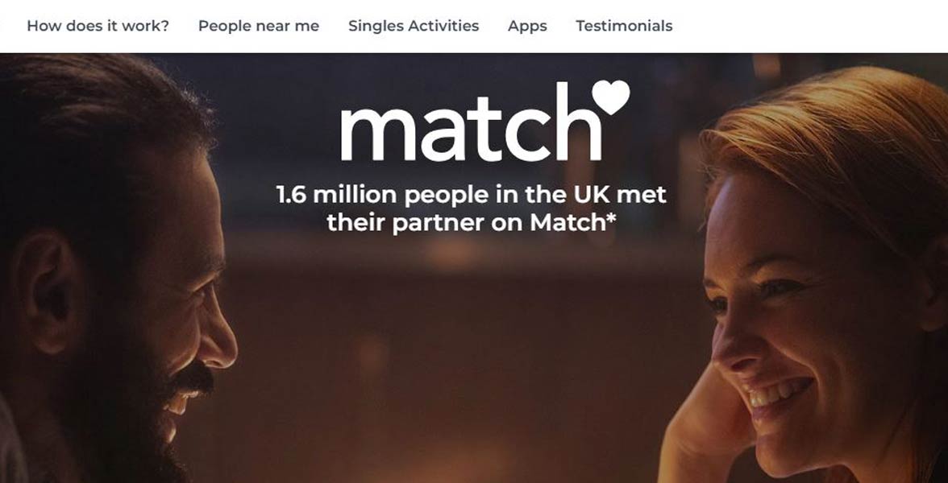Click the woman's red hair

point(834,138)
